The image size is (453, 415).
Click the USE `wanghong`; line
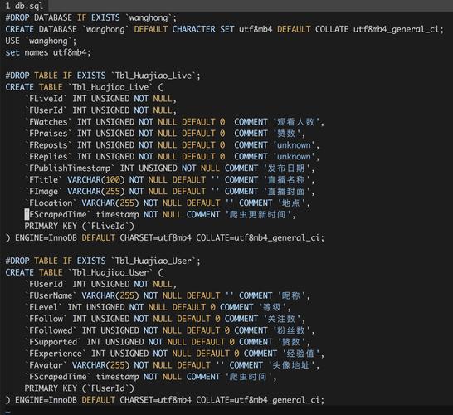pyautogui.click(x=41, y=41)
